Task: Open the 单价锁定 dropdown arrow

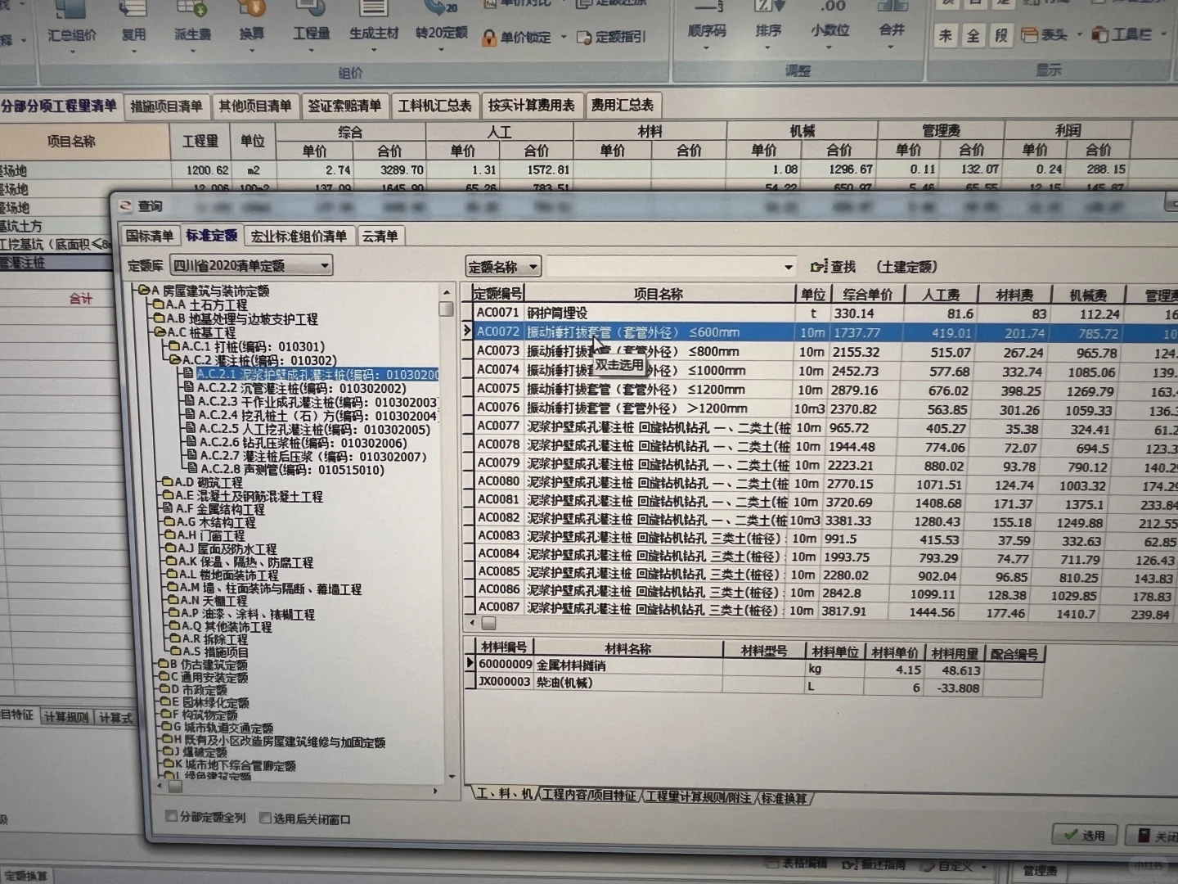Action: (x=564, y=37)
